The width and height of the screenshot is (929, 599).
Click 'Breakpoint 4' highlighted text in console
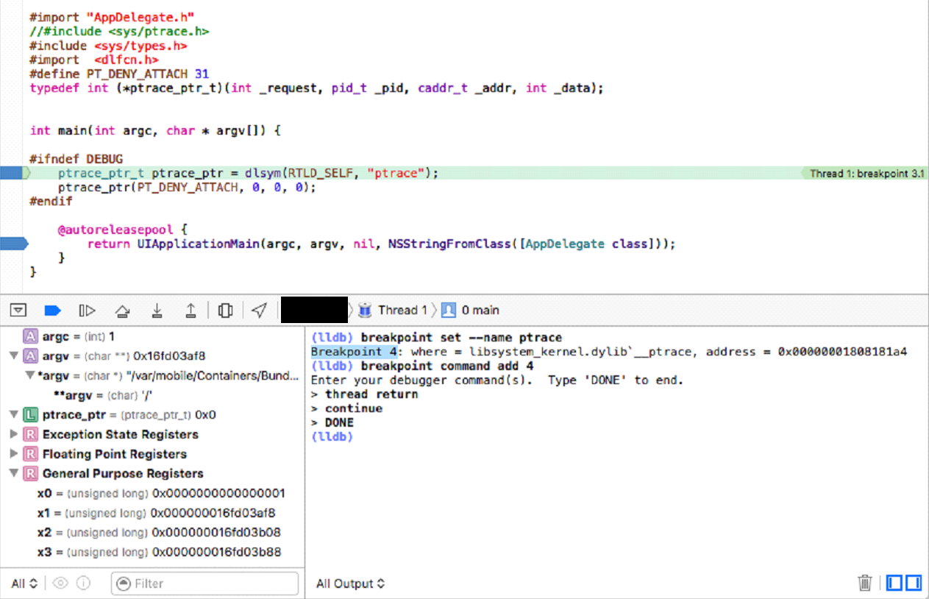tap(354, 352)
